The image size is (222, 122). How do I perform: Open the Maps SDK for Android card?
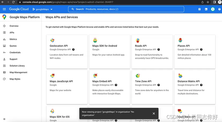109,52
